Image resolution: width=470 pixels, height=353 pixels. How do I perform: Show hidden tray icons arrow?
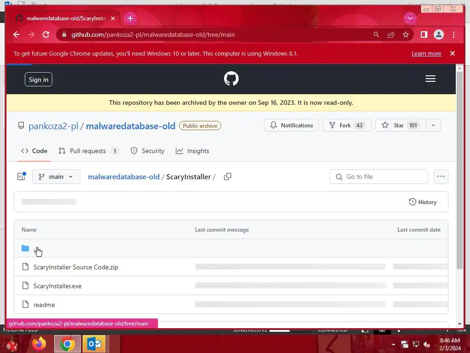coord(393,344)
